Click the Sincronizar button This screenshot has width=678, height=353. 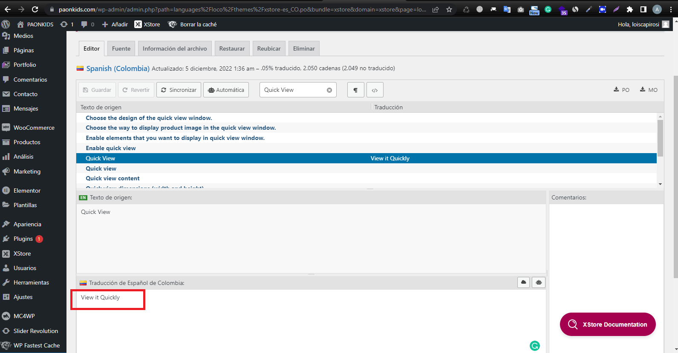pos(179,90)
